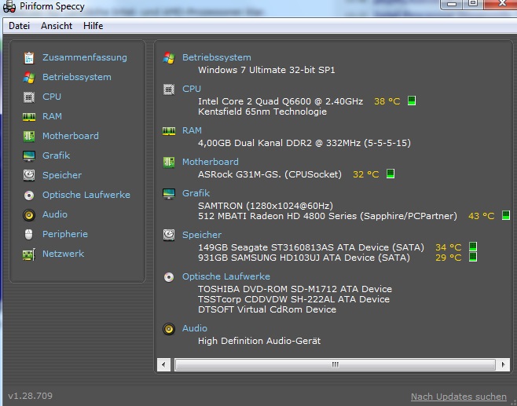The image size is (517, 406).
Task: Click the Grafik monitor icon in summary panel
Action: 169,193
